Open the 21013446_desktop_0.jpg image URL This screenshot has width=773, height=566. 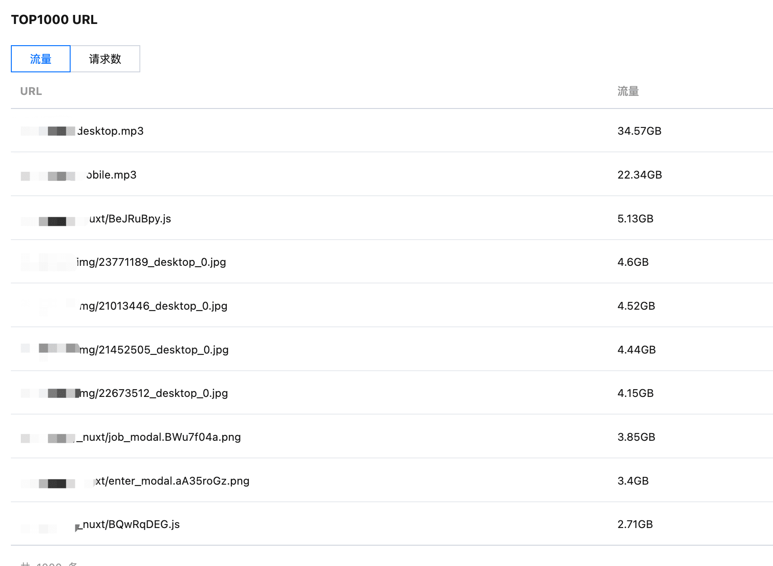(153, 306)
